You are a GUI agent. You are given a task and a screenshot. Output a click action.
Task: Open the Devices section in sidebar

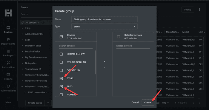(x=8, y=30)
